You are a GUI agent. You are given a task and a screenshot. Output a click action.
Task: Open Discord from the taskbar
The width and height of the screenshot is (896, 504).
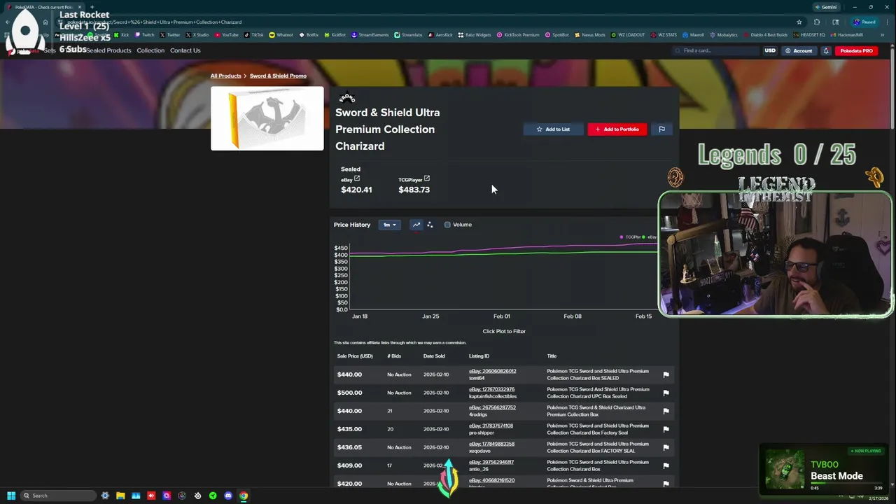228,496
